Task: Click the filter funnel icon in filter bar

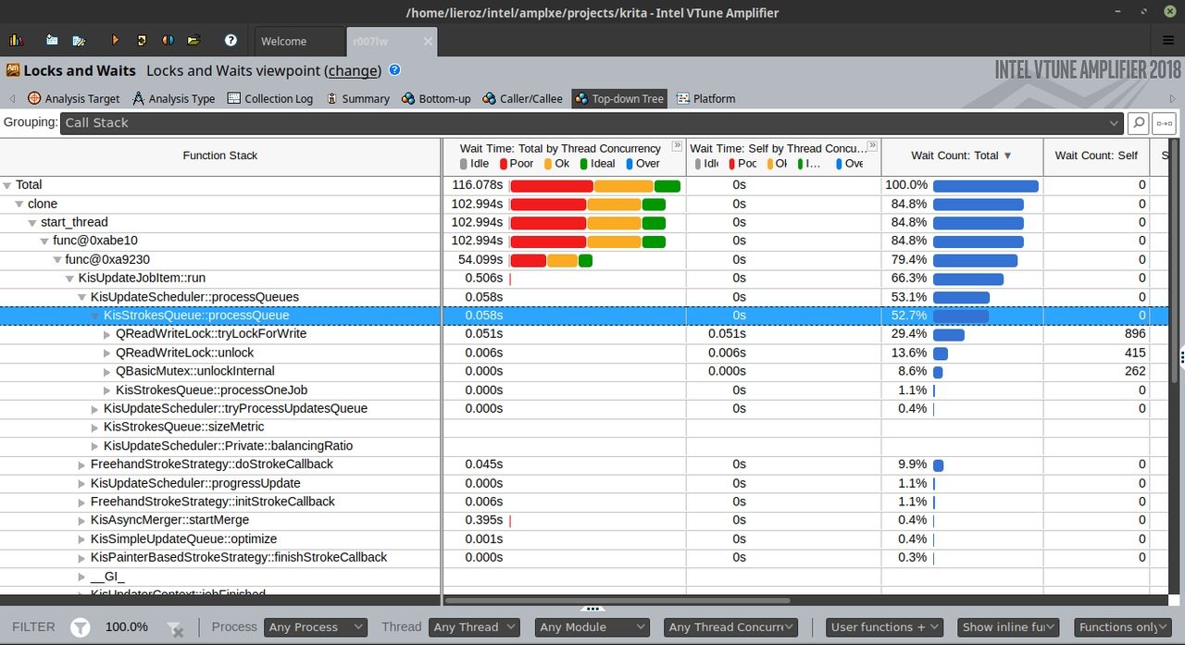Action: 81,627
